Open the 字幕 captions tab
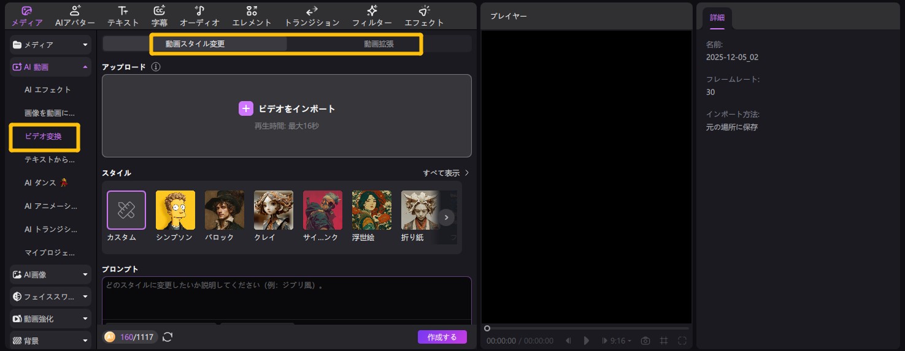 point(160,16)
